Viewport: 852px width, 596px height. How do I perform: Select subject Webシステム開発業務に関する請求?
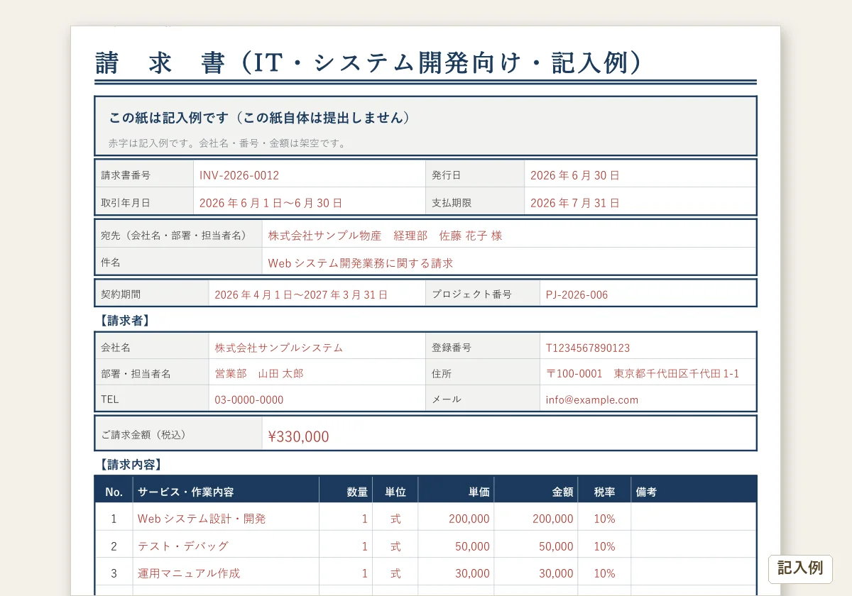(x=361, y=263)
